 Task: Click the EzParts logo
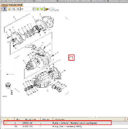tap(52, 9)
